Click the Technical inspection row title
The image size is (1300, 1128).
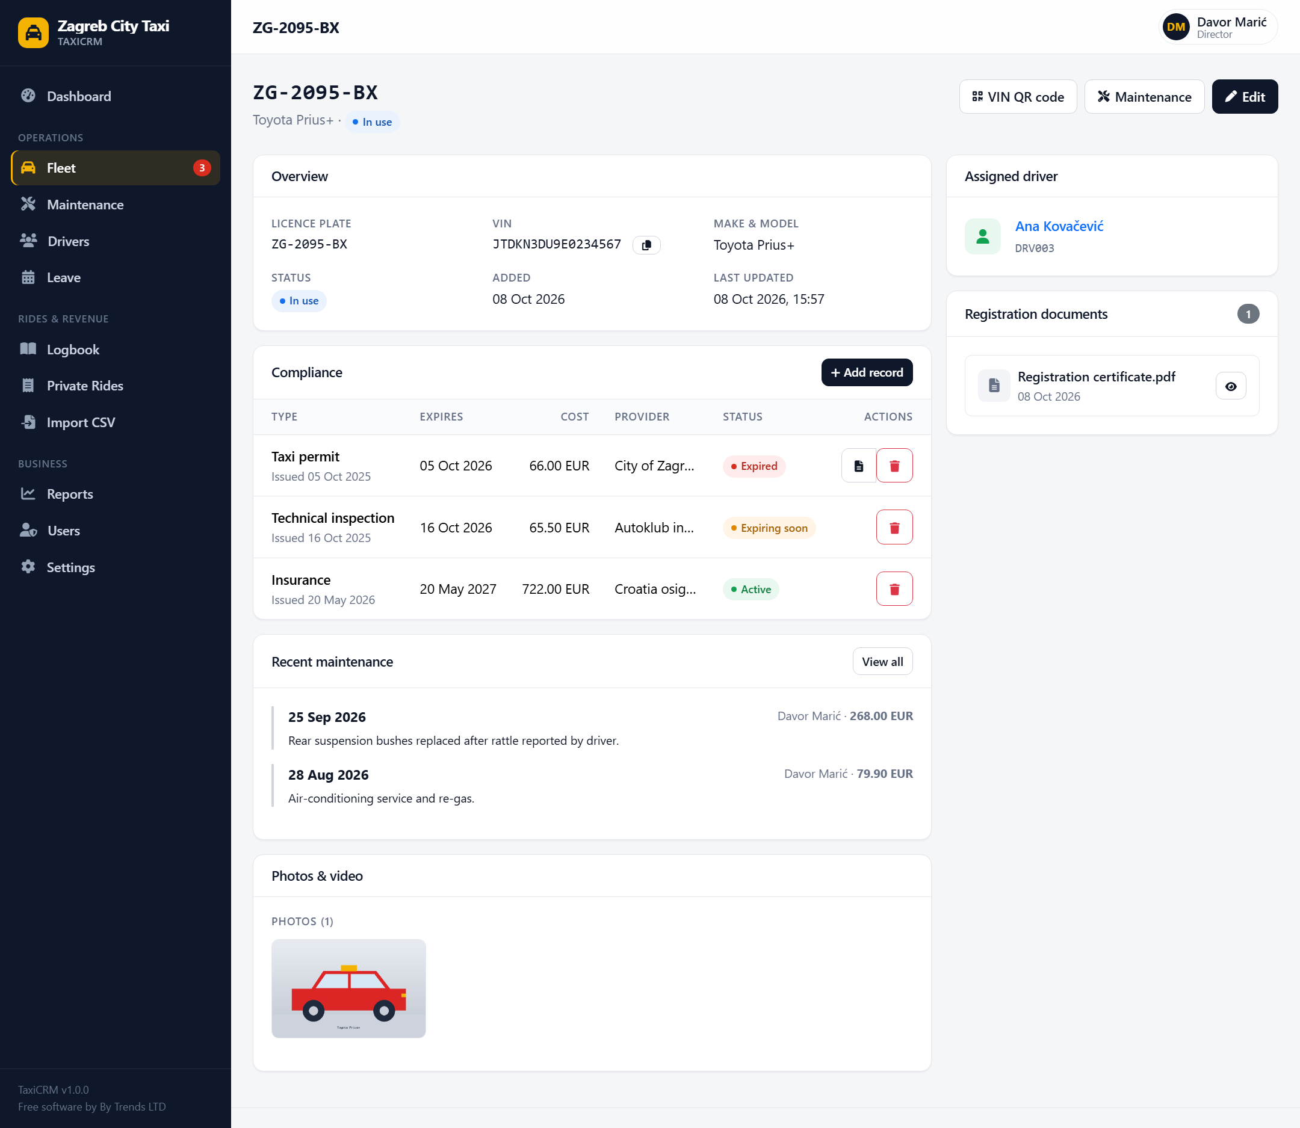click(333, 518)
